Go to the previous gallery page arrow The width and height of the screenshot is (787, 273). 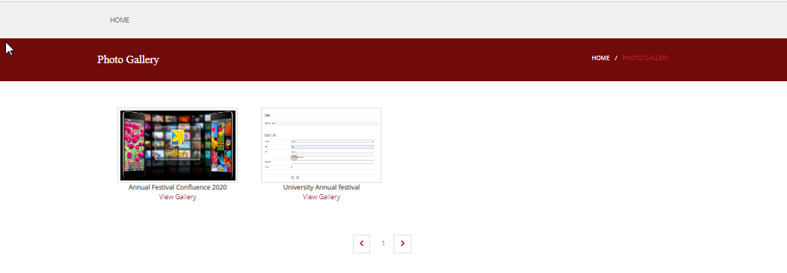[x=361, y=244]
